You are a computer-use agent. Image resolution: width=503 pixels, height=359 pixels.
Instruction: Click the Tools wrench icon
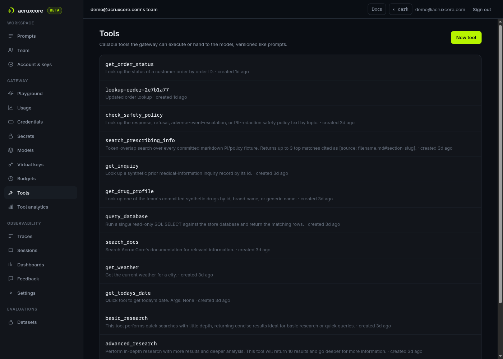click(11, 193)
